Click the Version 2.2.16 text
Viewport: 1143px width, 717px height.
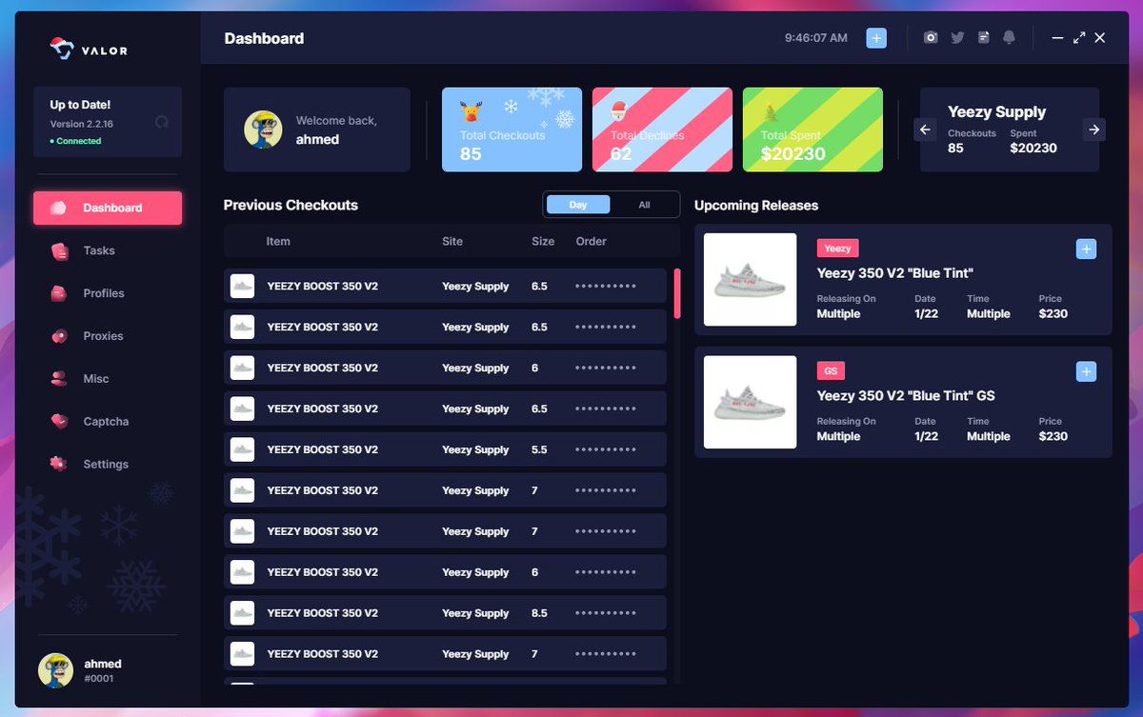pyautogui.click(x=82, y=124)
